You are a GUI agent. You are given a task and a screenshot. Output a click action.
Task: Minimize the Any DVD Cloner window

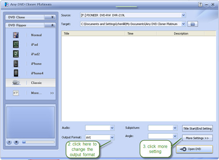(x=206, y=4)
